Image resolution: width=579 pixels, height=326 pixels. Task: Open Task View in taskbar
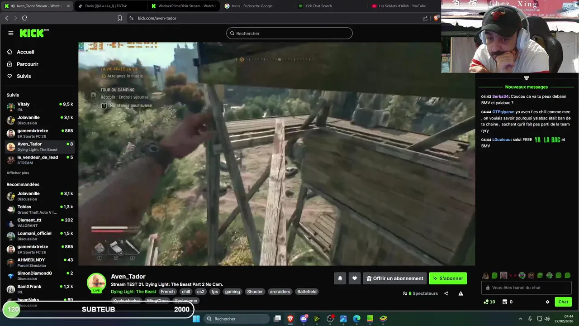pyautogui.click(x=277, y=319)
